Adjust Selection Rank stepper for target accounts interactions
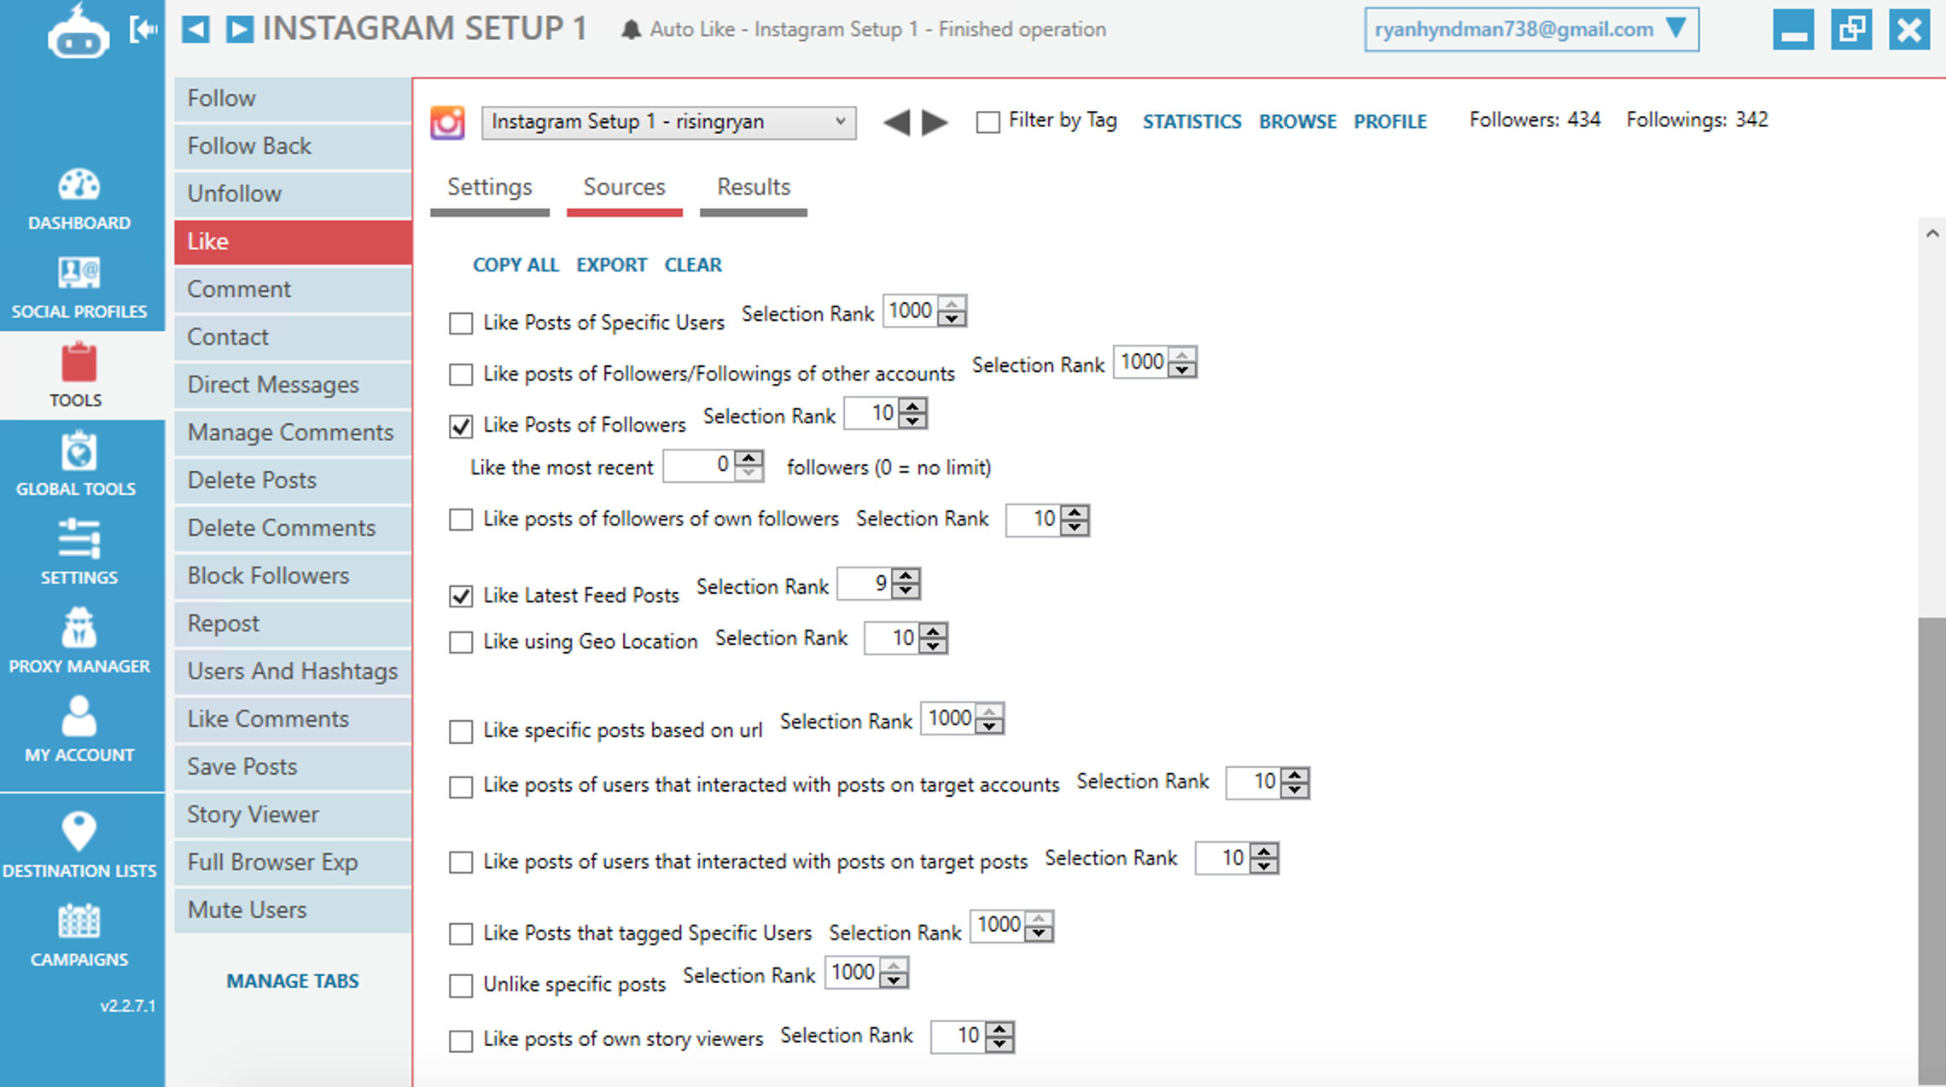1946x1087 pixels. click(1295, 782)
